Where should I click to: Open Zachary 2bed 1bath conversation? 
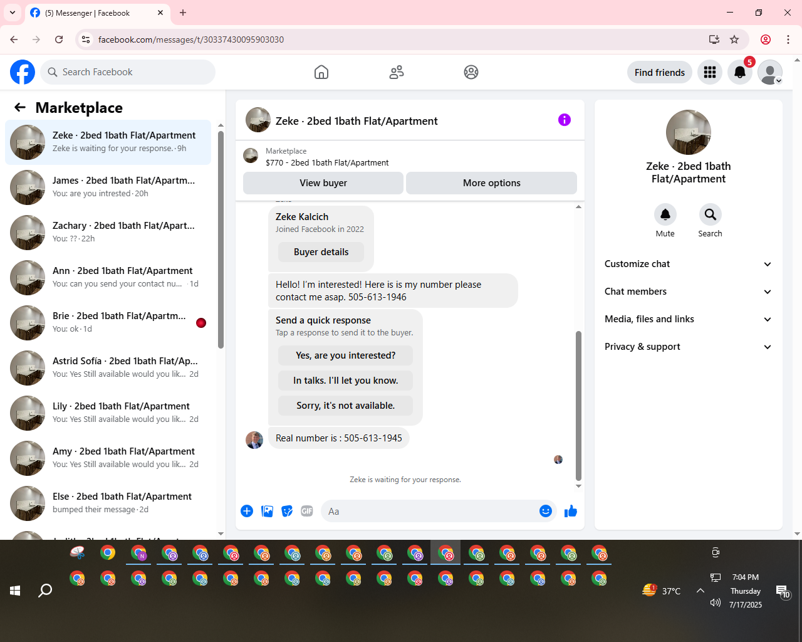pyautogui.click(x=108, y=233)
